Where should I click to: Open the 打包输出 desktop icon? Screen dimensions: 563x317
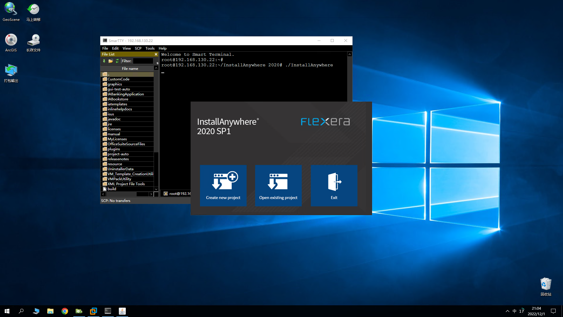11,73
